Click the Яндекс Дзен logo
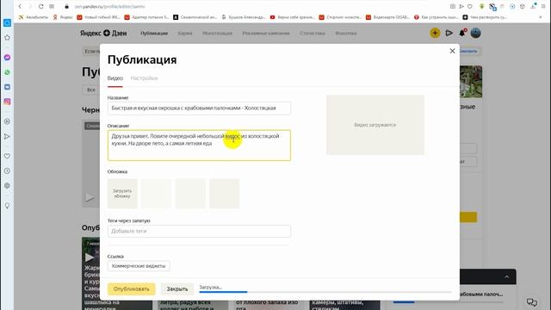Screen dimensions: 551x310 point(103,33)
